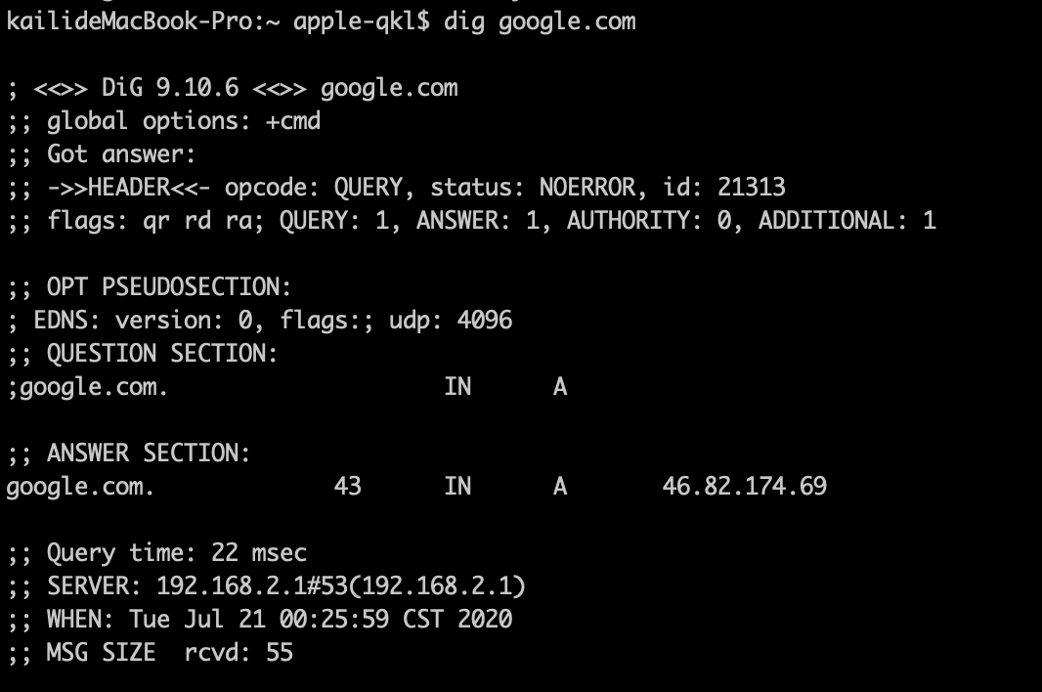Click the 'dig google.com' command text
The height and width of the screenshot is (692, 1042).
(540, 22)
